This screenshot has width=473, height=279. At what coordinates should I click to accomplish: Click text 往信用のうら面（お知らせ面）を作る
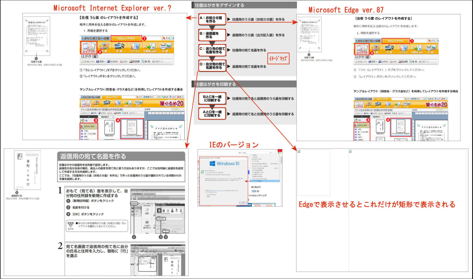(x=258, y=19)
